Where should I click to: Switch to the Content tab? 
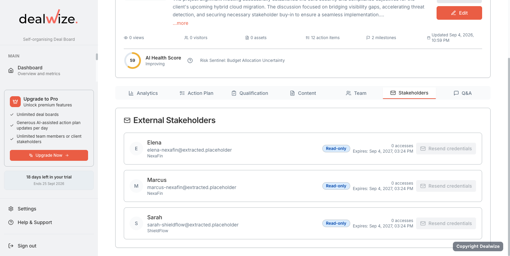(x=303, y=93)
